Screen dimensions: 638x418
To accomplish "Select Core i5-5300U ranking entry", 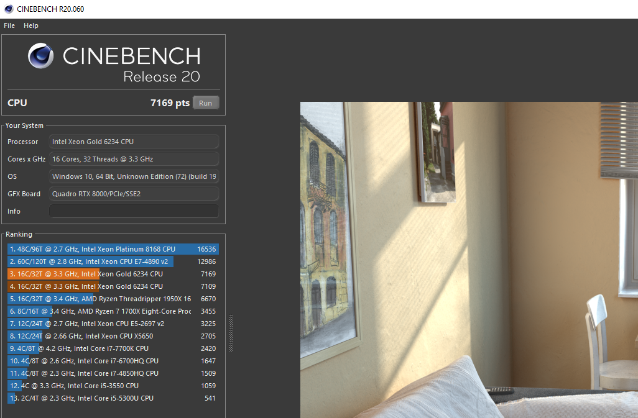I will click(x=113, y=398).
